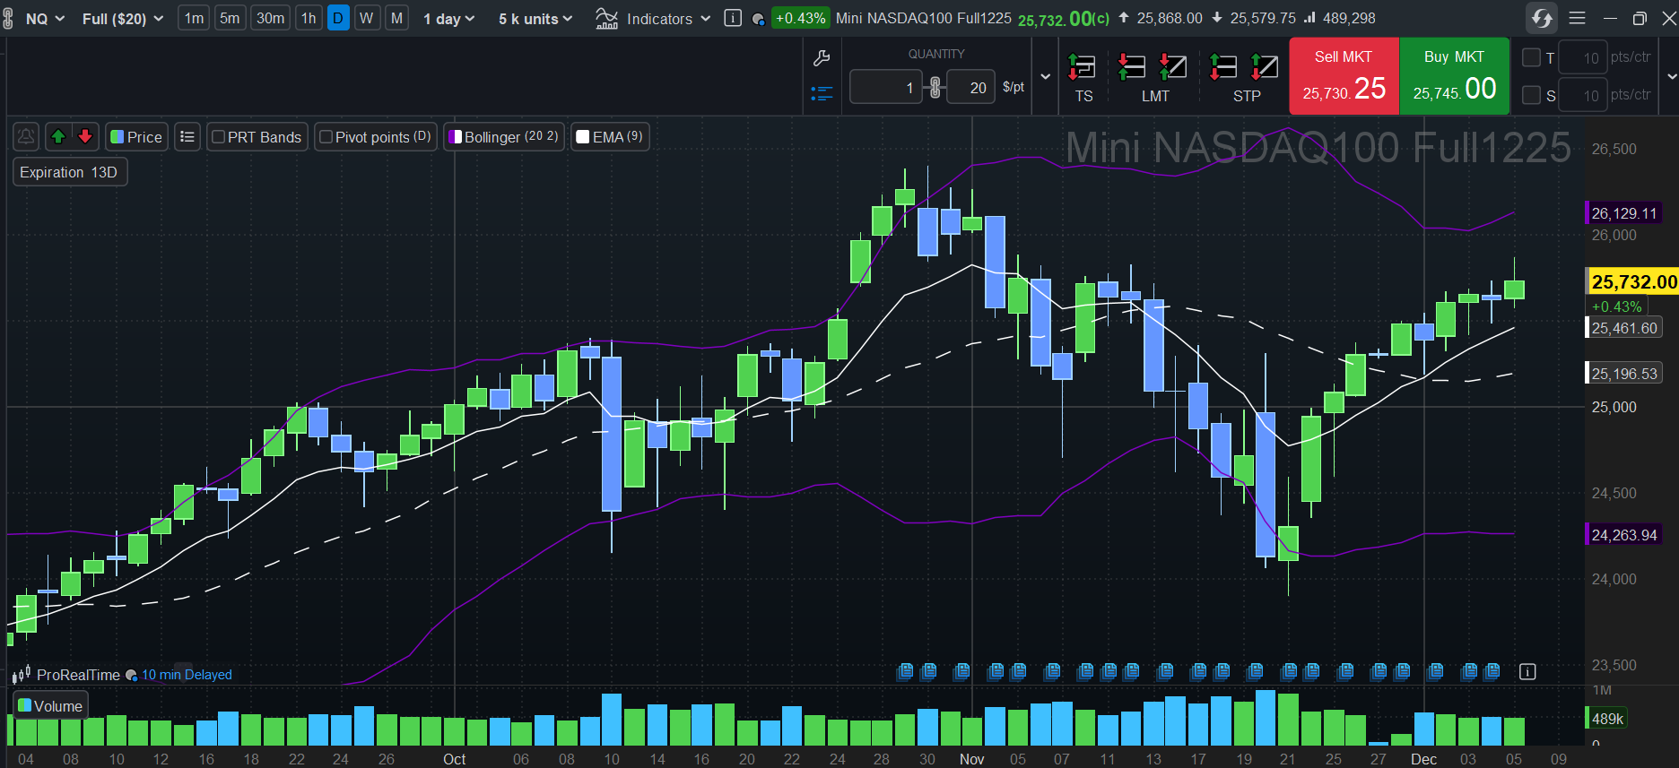Click the instrument info icon in the top bar
The image size is (1679, 768).
click(733, 18)
